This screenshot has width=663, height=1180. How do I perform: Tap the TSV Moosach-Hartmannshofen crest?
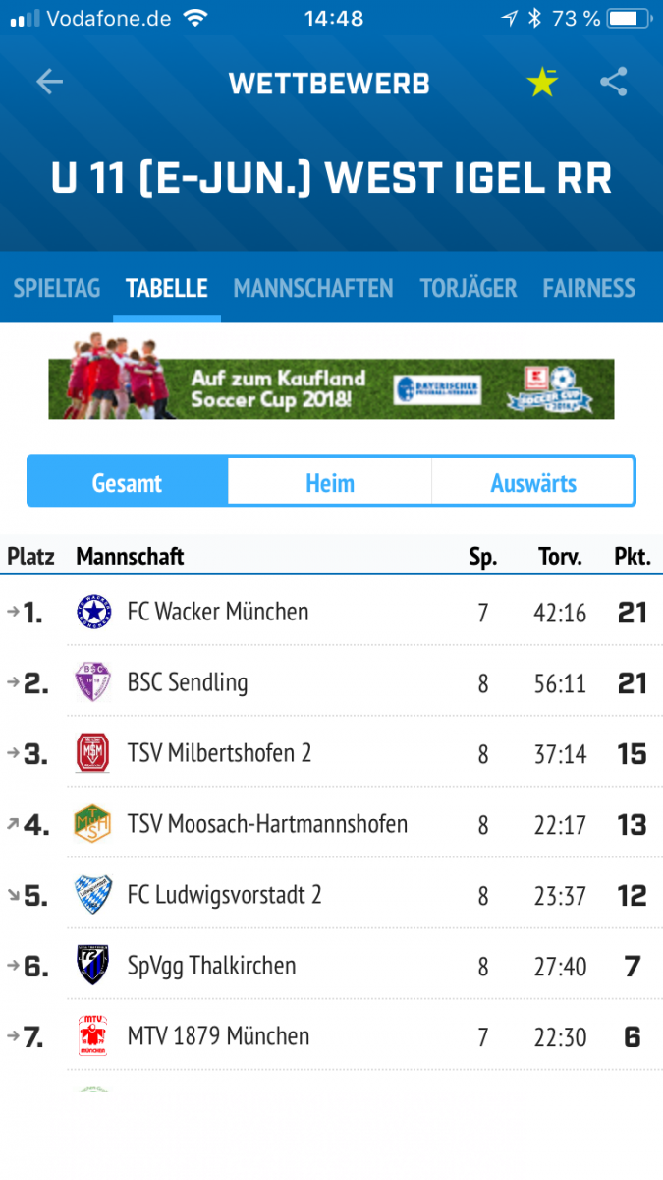[94, 825]
